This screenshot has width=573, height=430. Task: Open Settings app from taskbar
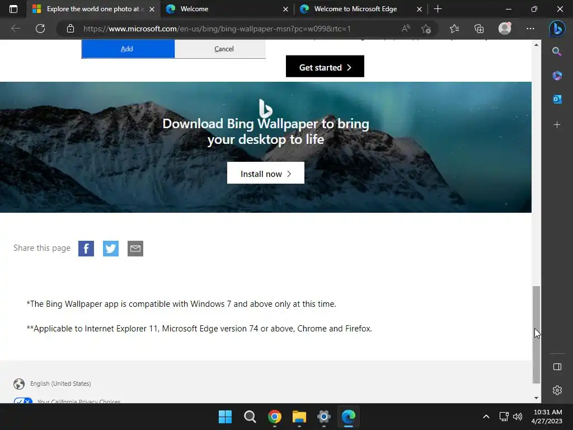click(324, 417)
